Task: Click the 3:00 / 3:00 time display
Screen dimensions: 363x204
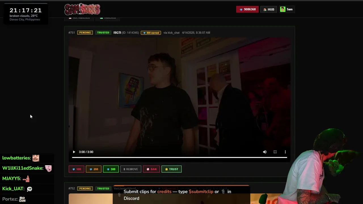Action: click(x=86, y=152)
